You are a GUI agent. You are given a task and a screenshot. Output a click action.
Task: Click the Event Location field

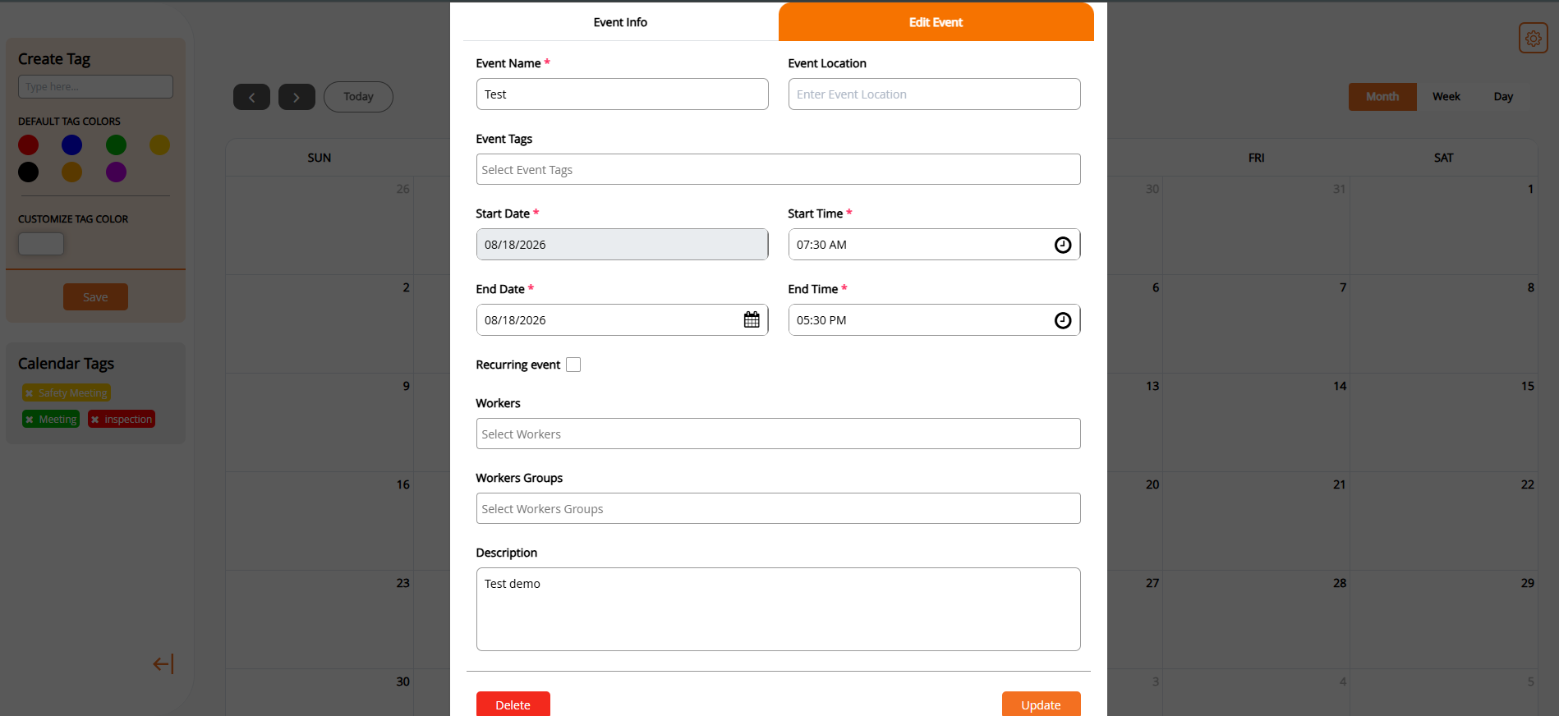click(934, 94)
